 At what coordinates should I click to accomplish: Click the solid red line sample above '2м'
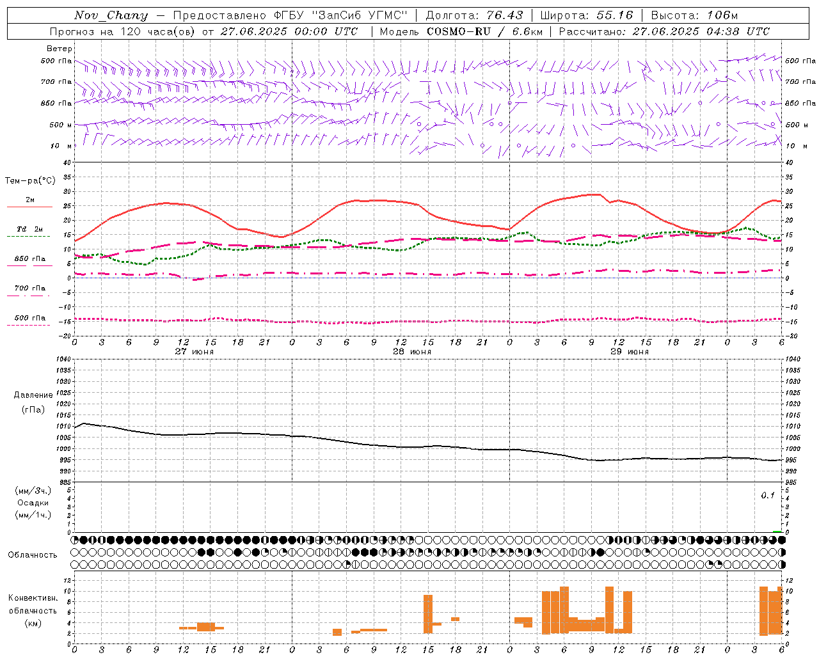30,207
